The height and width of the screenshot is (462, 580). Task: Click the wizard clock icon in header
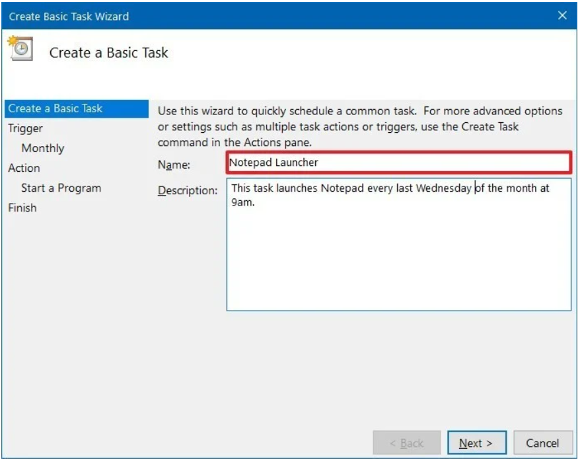18,50
